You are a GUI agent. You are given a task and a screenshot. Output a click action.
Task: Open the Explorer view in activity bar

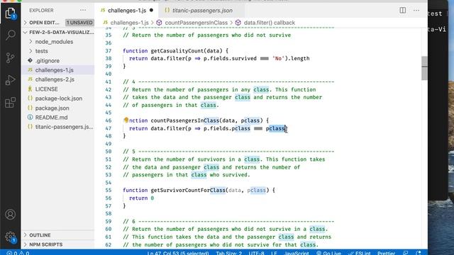click(10, 13)
